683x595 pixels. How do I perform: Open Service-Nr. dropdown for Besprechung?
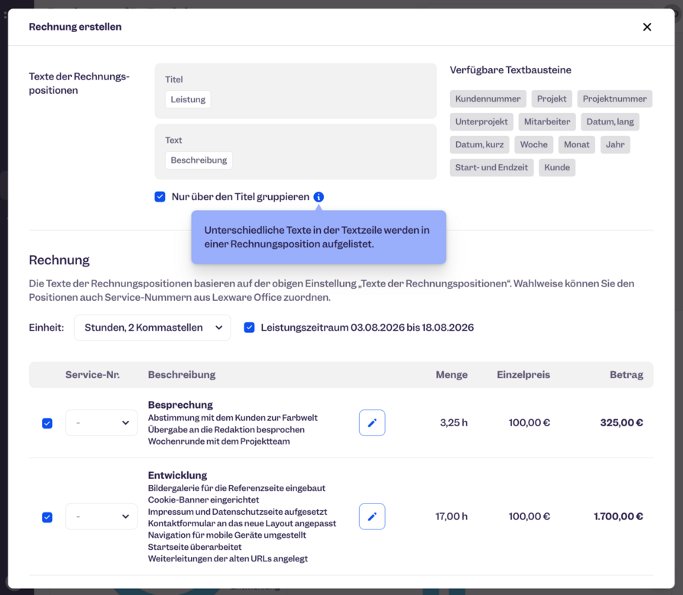(x=101, y=422)
